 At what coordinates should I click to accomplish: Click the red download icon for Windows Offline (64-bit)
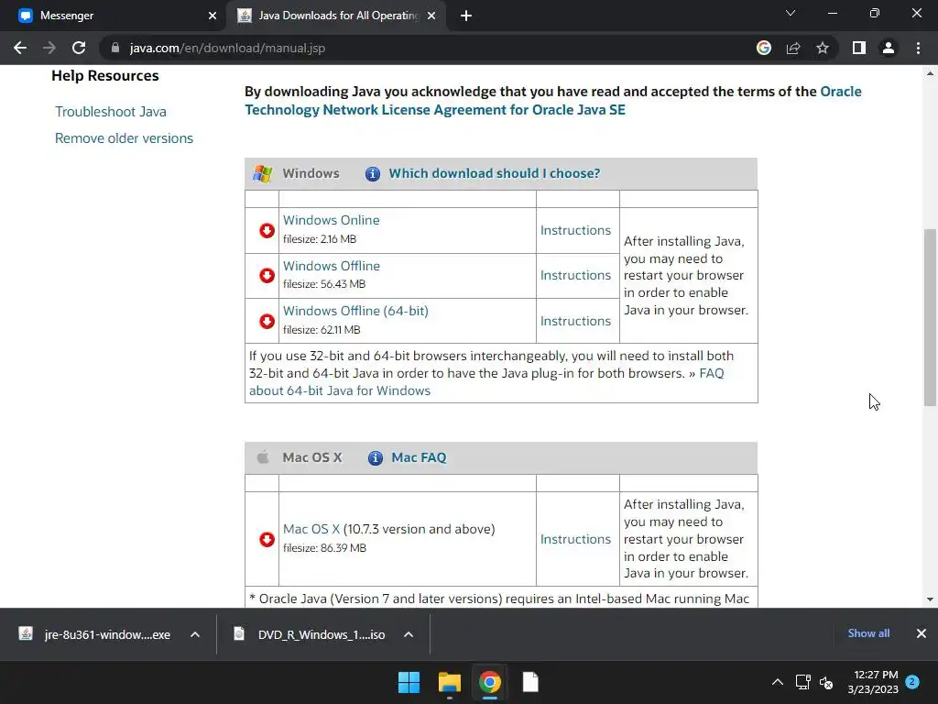[x=267, y=321]
